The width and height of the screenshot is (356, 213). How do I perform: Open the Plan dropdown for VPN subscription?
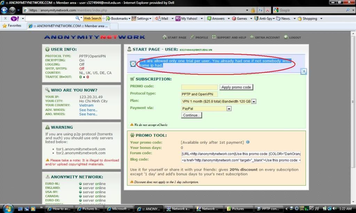[x=254, y=101]
